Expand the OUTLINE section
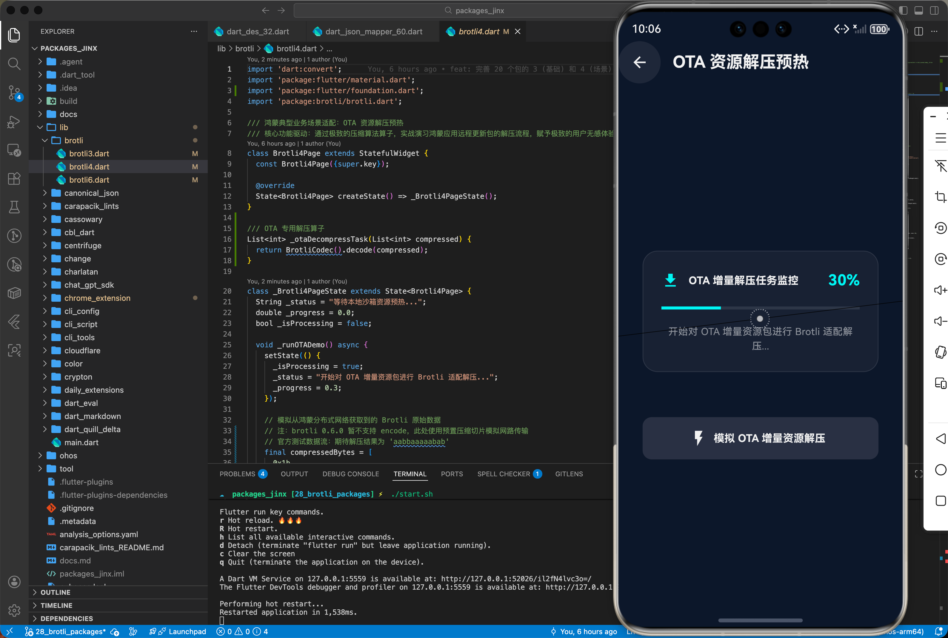This screenshot has width=948, height=638. point(55,592)
